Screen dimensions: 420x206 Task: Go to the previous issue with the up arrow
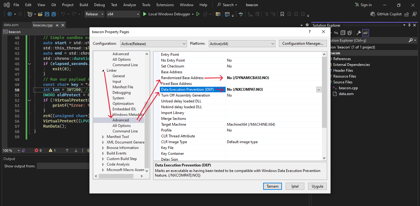[67, 151]
